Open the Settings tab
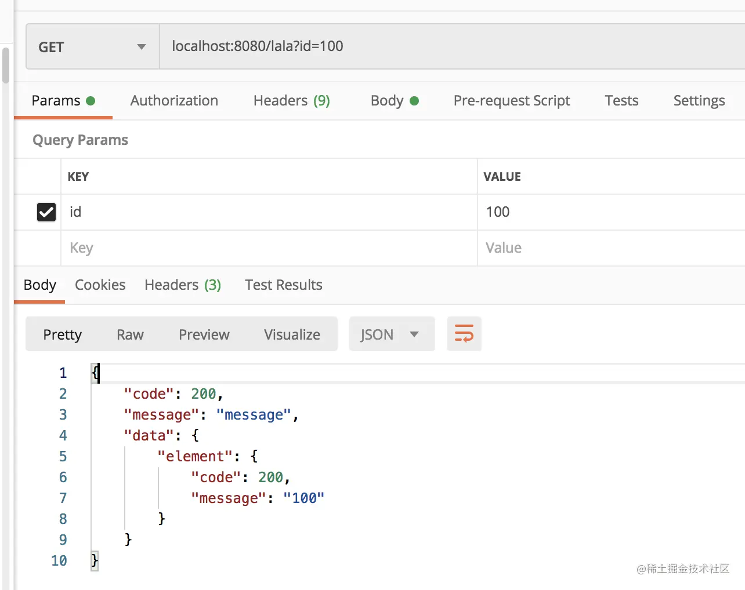Screen dimensions: 745x590 point(699,101)
